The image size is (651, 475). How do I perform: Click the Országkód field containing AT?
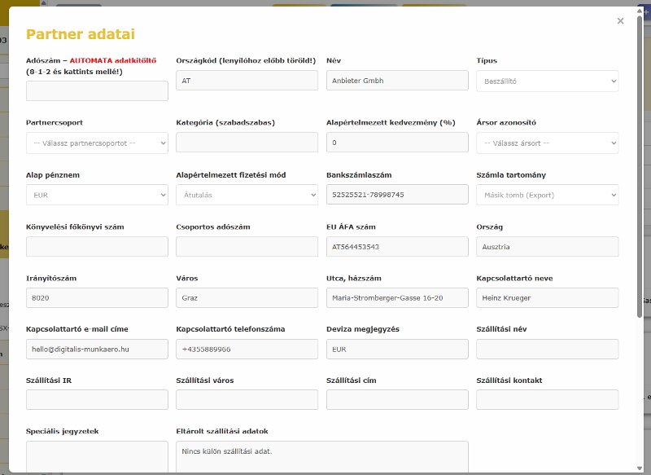247,81
